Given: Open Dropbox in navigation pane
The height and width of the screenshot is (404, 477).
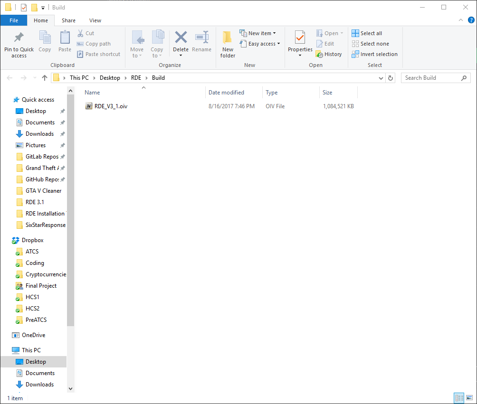Looking at the screenshot, I should (x=33, y=240).
